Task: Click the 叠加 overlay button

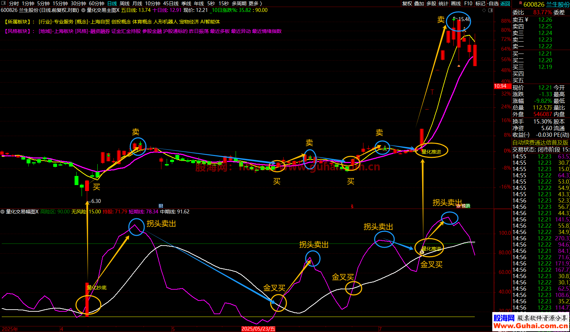Action: pyautogui.click(x=419, y=3)
